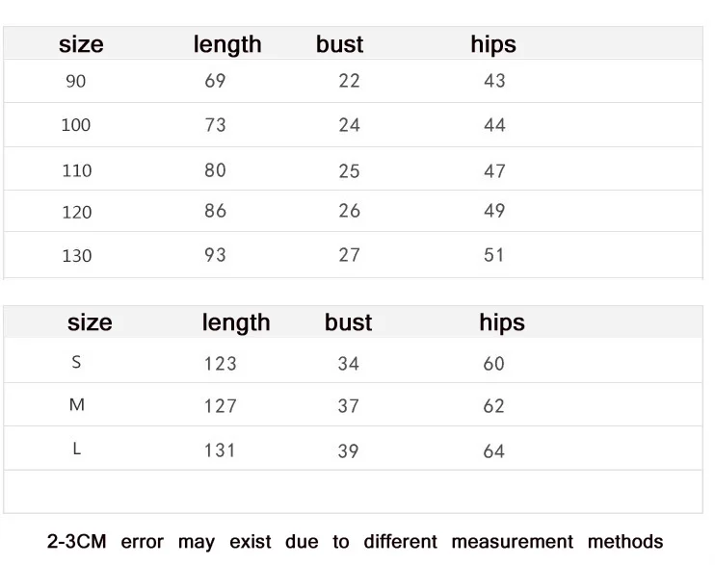
Task: Select the size L row label
Action: coord(77,449)
